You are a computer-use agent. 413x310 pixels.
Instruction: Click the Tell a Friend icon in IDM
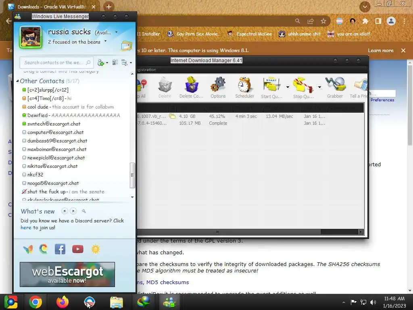[x=359, y=87]
